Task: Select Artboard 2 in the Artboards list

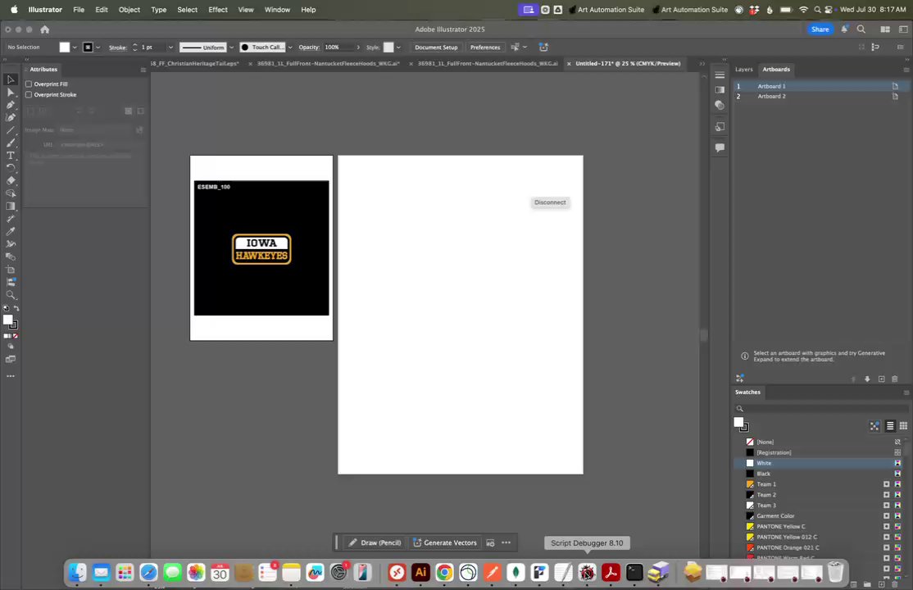Action: (771, 97)
